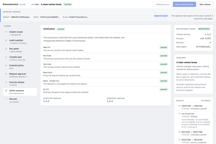Open the Request approval stage

(20, 75)
